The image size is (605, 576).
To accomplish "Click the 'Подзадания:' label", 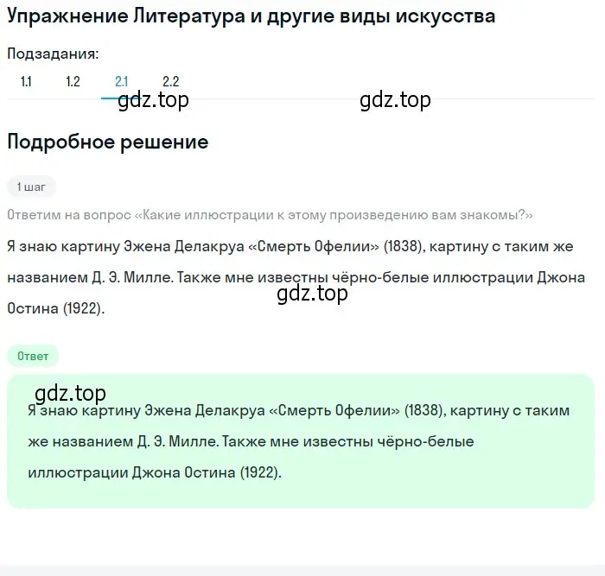I will point(53,54).
